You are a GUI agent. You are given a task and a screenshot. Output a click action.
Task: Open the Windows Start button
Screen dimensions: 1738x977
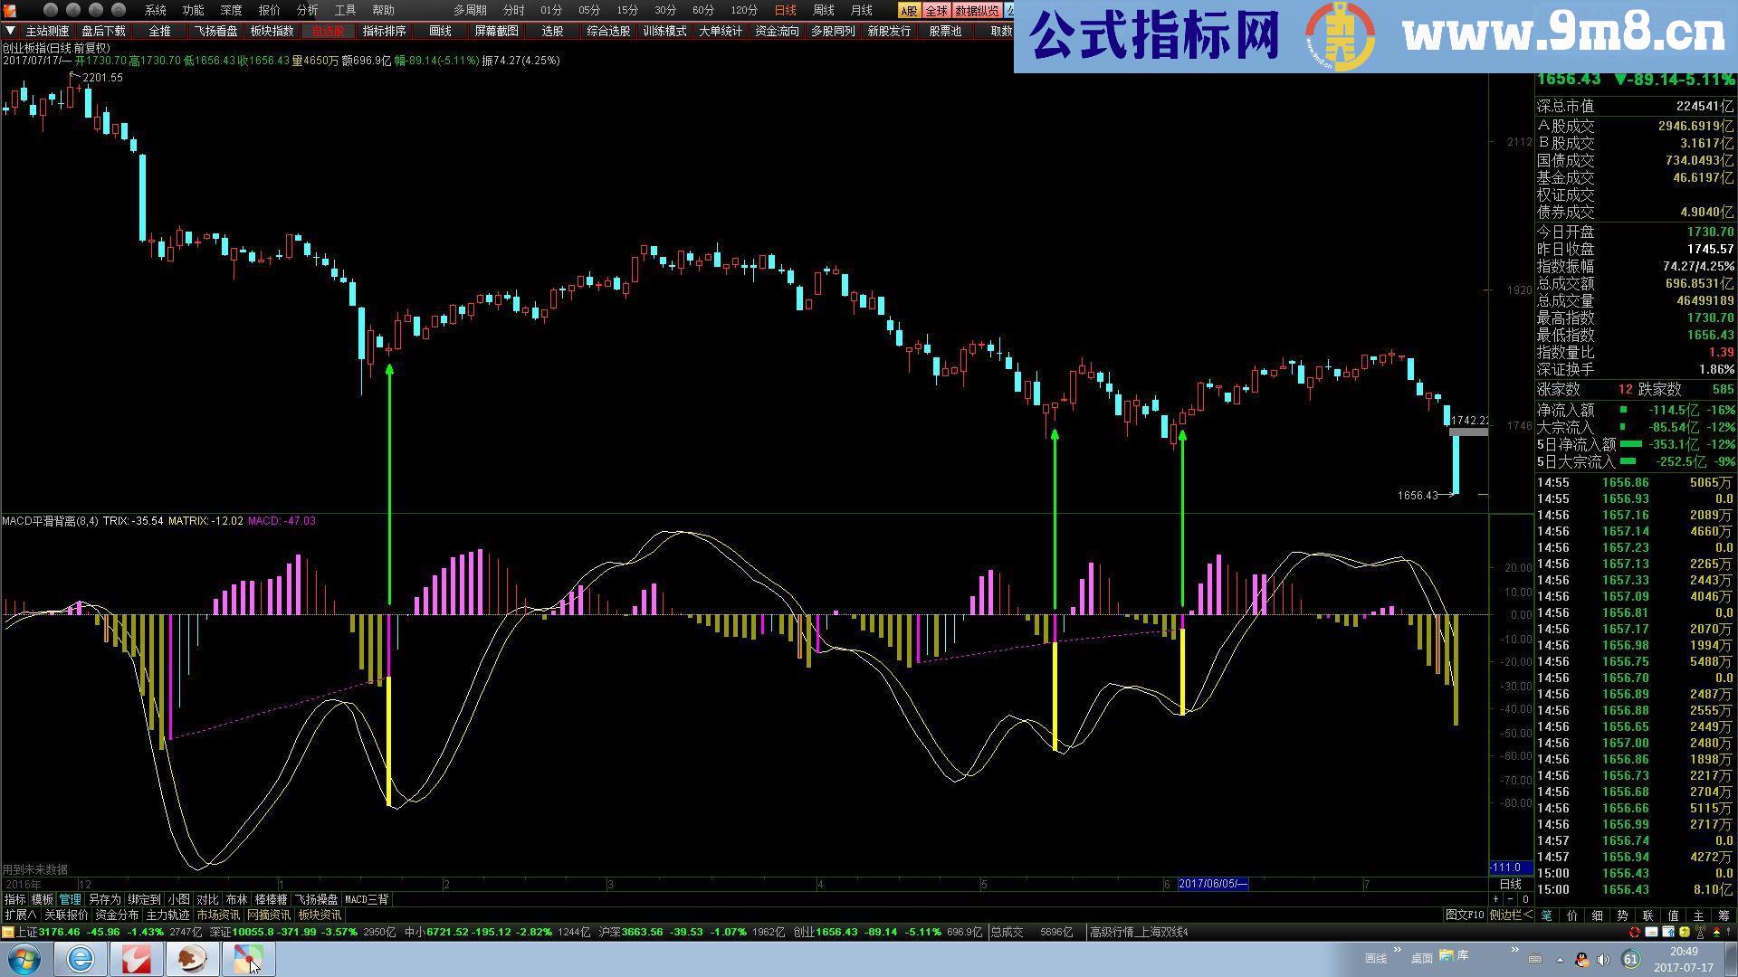point(23,959)
